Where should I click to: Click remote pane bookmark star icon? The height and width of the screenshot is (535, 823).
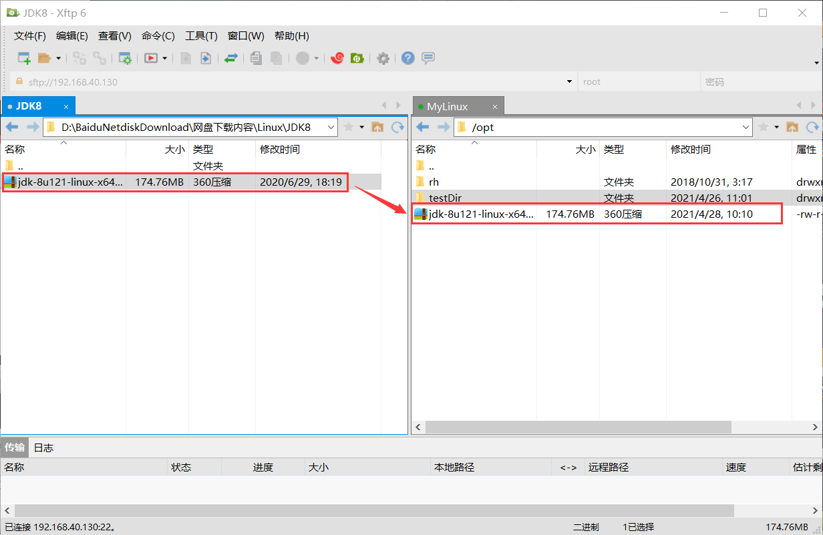(764, 127)
